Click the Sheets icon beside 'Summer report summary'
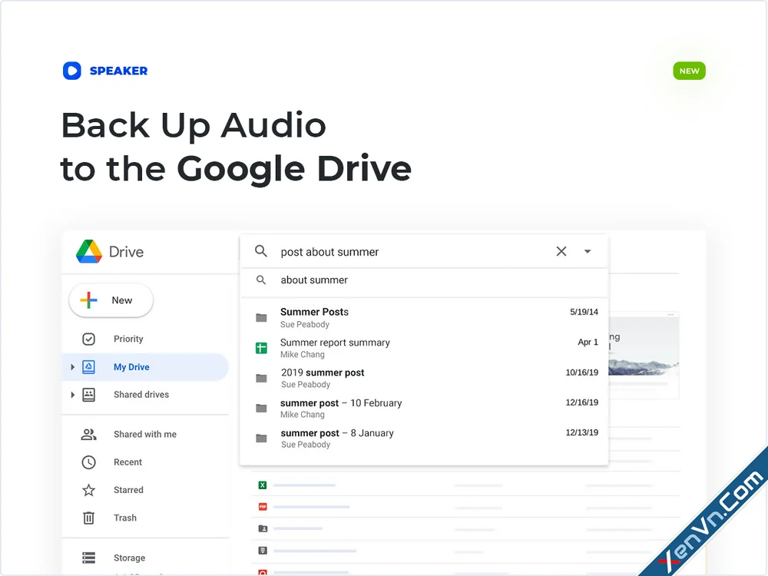Screen dimensions: 768x576 coord(262,348)
